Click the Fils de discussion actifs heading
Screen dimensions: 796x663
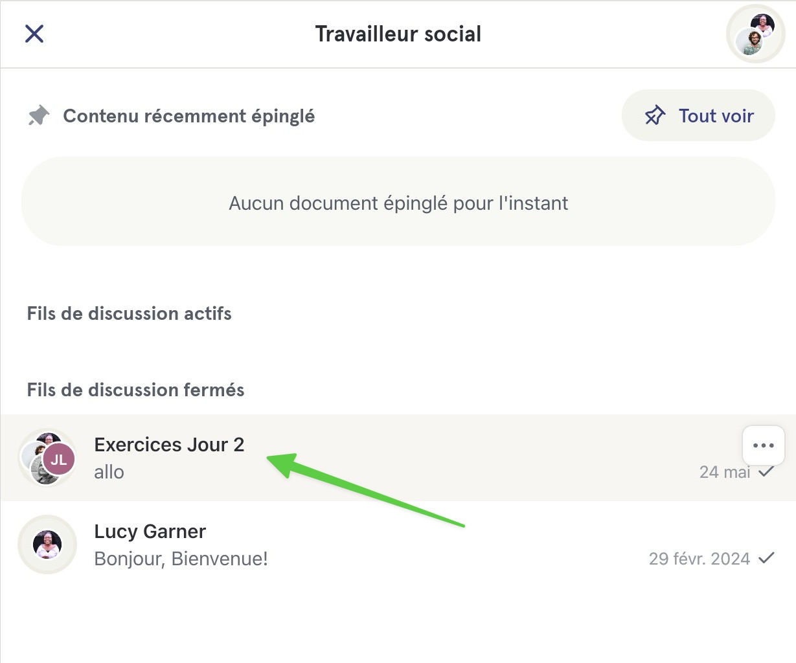pyautogui.click(x=129, y=313)
